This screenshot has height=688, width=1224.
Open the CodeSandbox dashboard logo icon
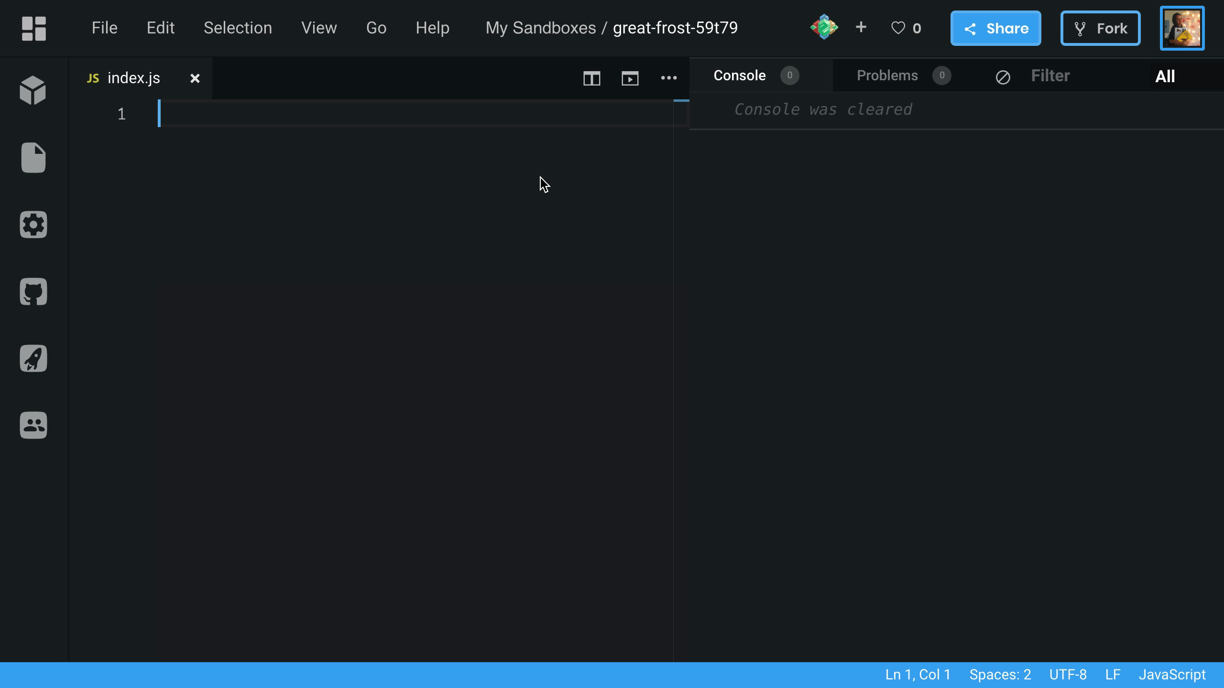coord(34,29)
